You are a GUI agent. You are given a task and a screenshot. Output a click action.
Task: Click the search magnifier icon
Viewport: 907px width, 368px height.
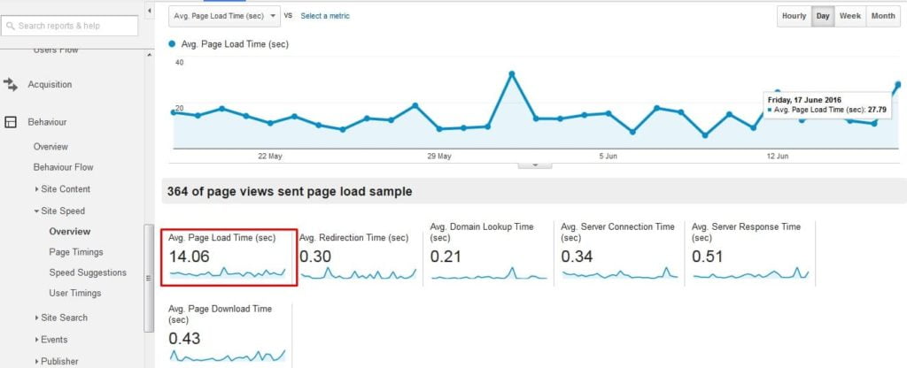point(11,26)
